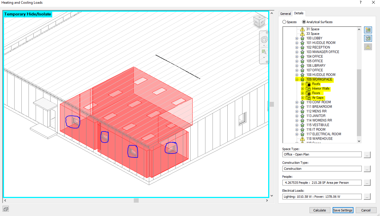Expand the Roofs node
This screenshot has width=380, height=216.
coord(302,84)
